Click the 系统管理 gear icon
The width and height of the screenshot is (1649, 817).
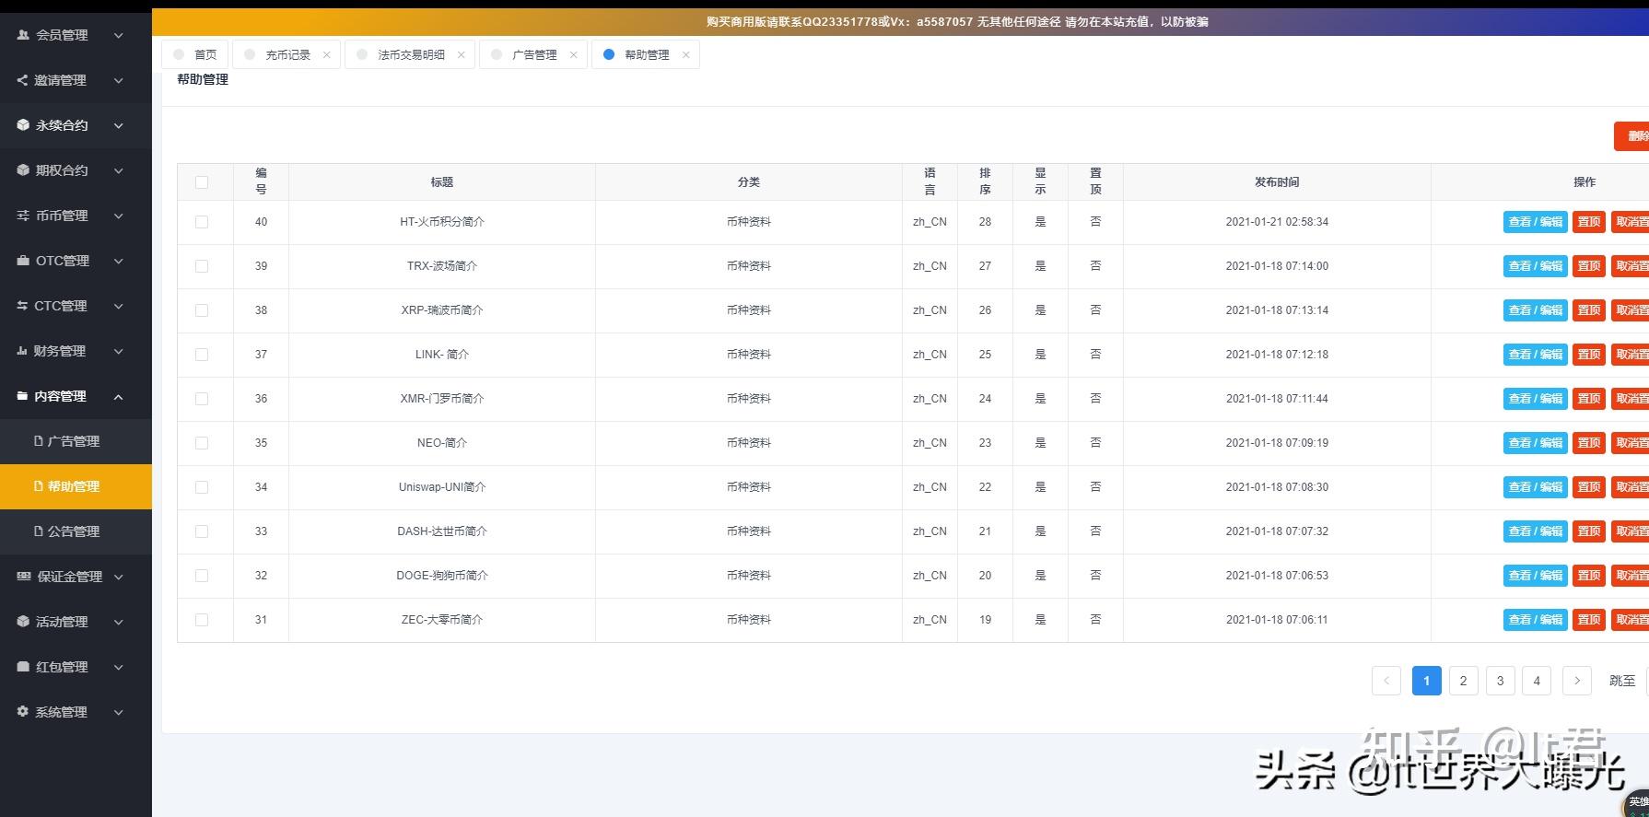[23, 712]
